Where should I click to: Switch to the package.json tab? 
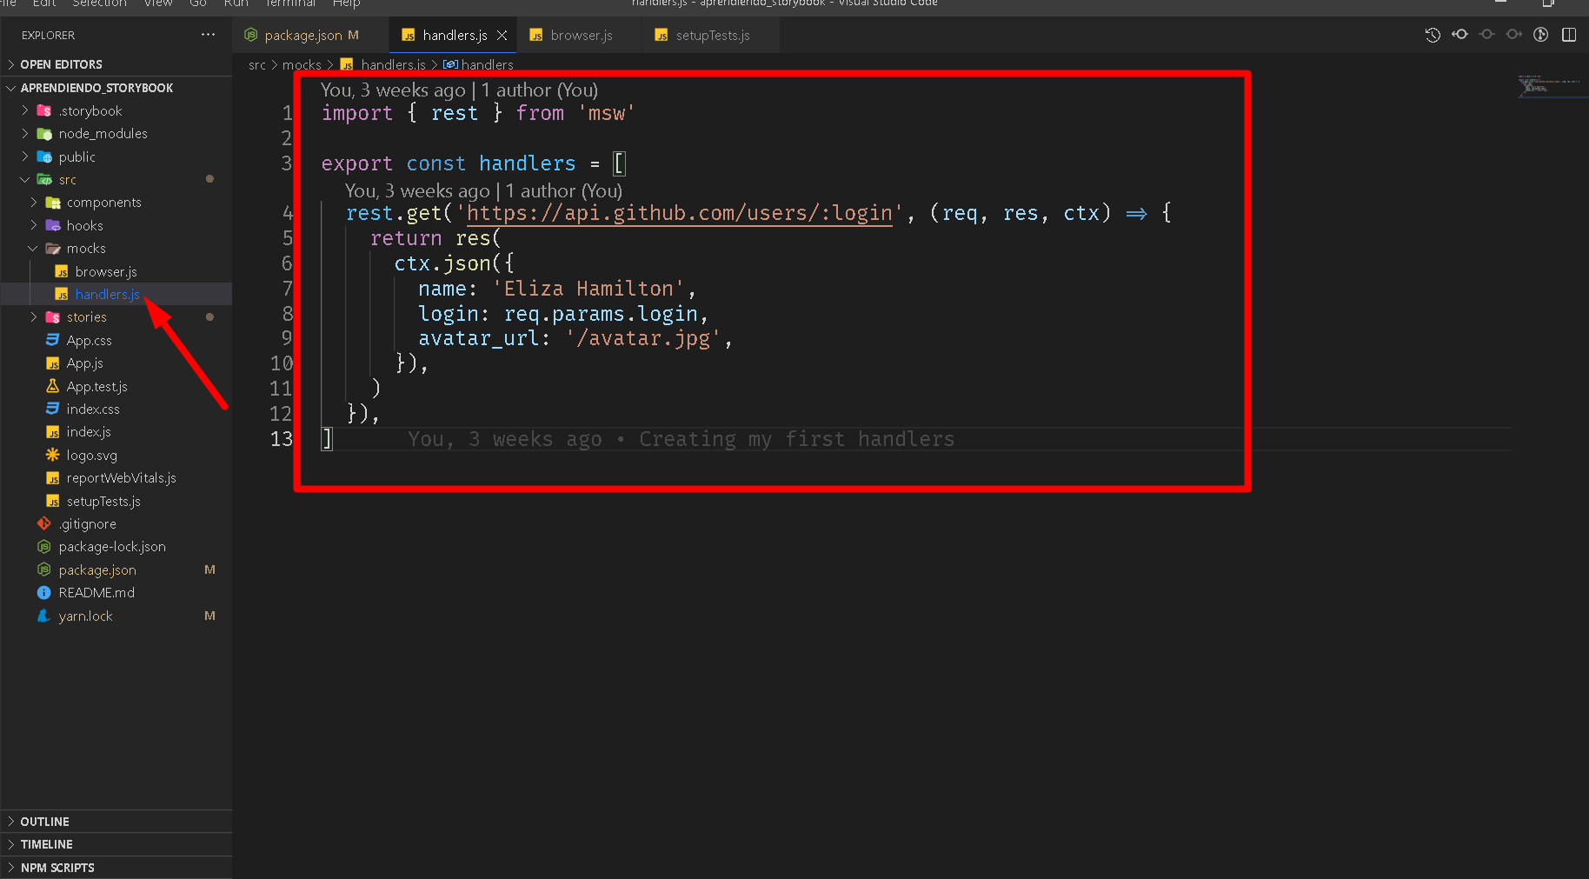pos(303,36)
